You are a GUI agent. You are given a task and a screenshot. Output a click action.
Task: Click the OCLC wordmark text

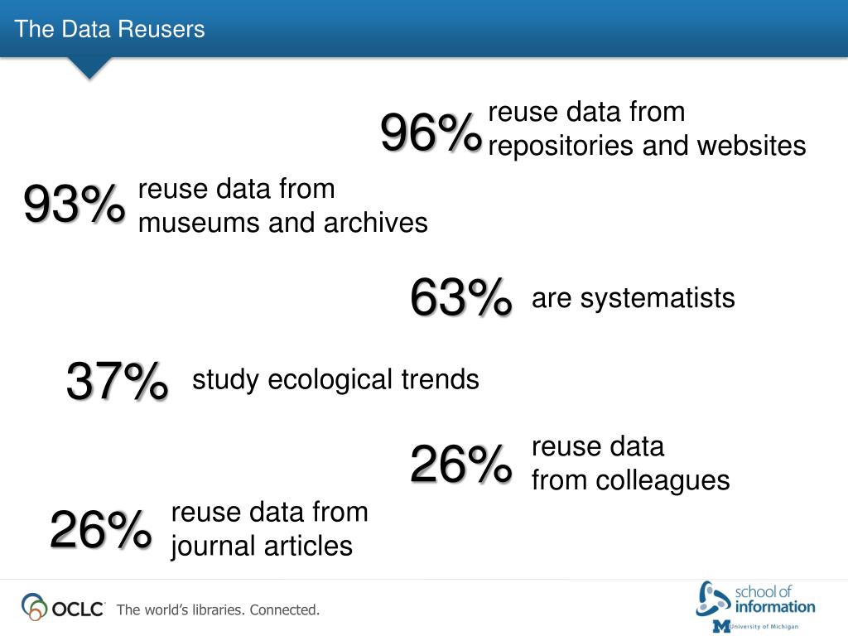[x=78, y=609]
